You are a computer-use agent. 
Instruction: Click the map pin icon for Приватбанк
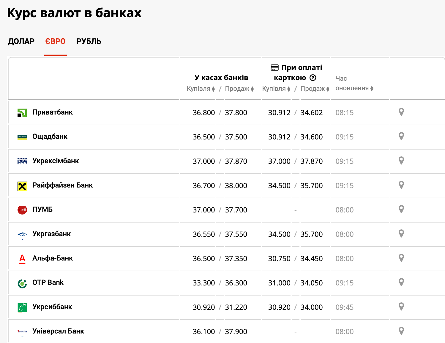pos(401,112)
